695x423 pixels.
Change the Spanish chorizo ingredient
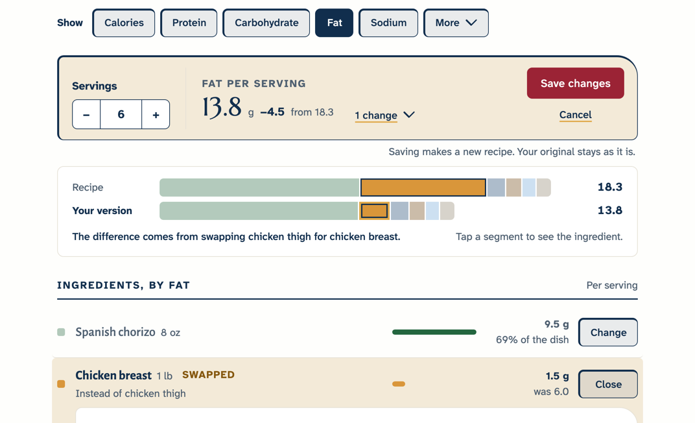coord(608,332)
